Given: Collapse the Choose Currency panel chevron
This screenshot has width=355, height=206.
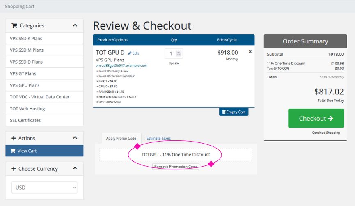Looking at the screenshot, I should pos(75,169).
